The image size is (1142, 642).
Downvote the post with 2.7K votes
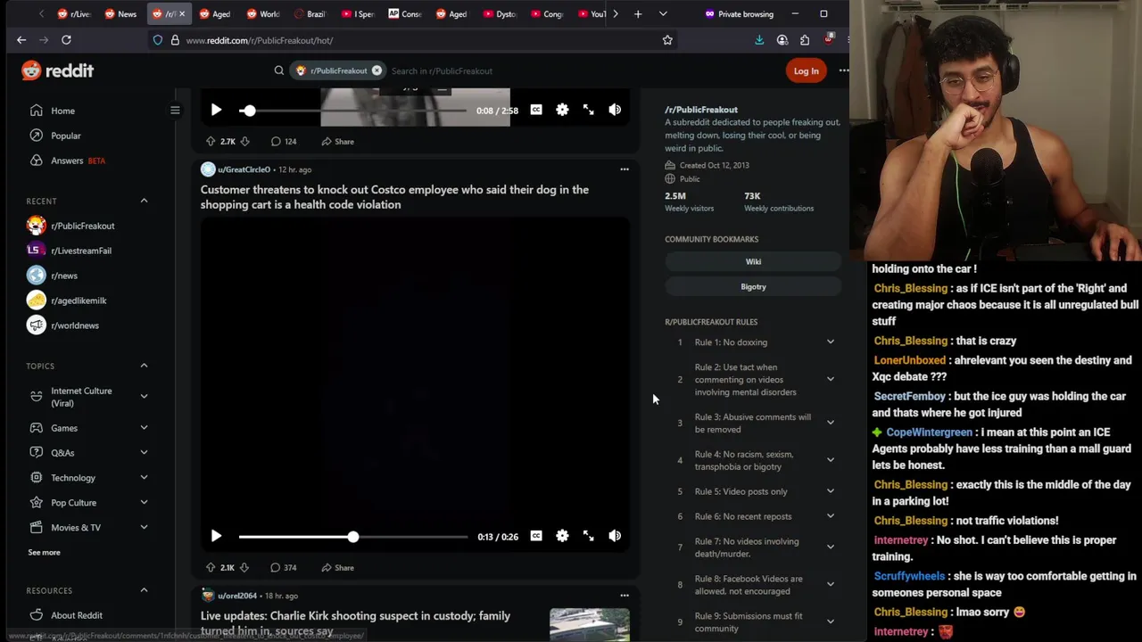[244, 141]
